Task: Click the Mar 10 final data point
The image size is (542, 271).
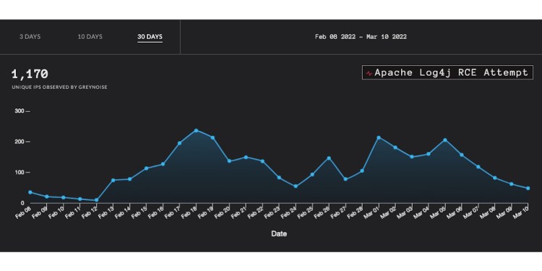Action: point(528,189)
